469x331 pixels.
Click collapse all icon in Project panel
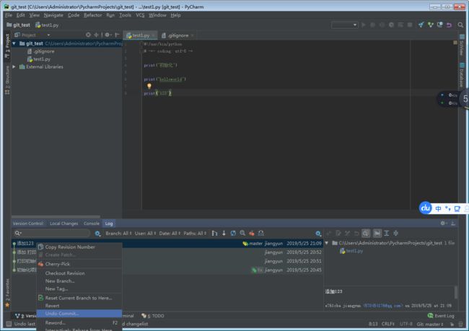click(96, 35)
